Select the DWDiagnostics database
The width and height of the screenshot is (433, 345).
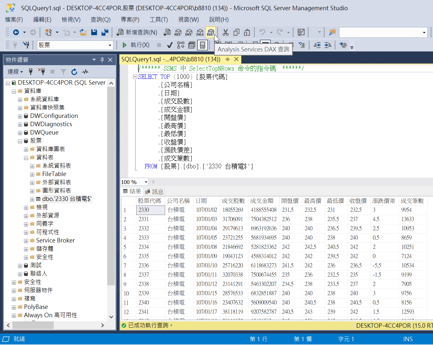click(x=51, y=124)
